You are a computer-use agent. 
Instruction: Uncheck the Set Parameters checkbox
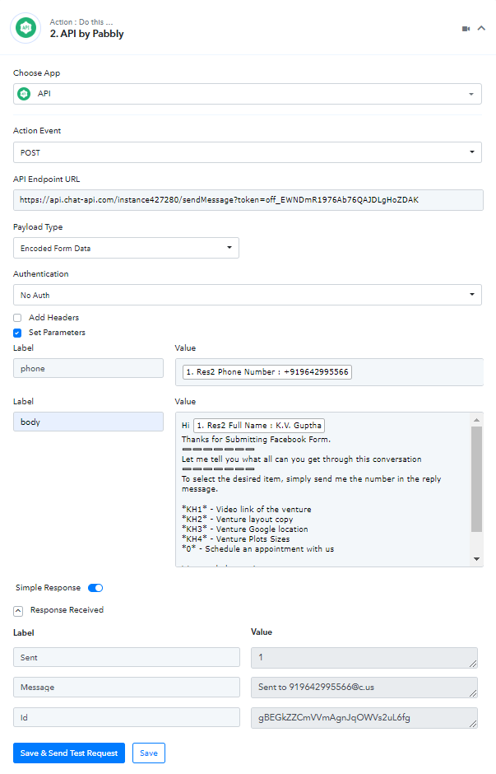pyautogui.click(x=17, y=333)
